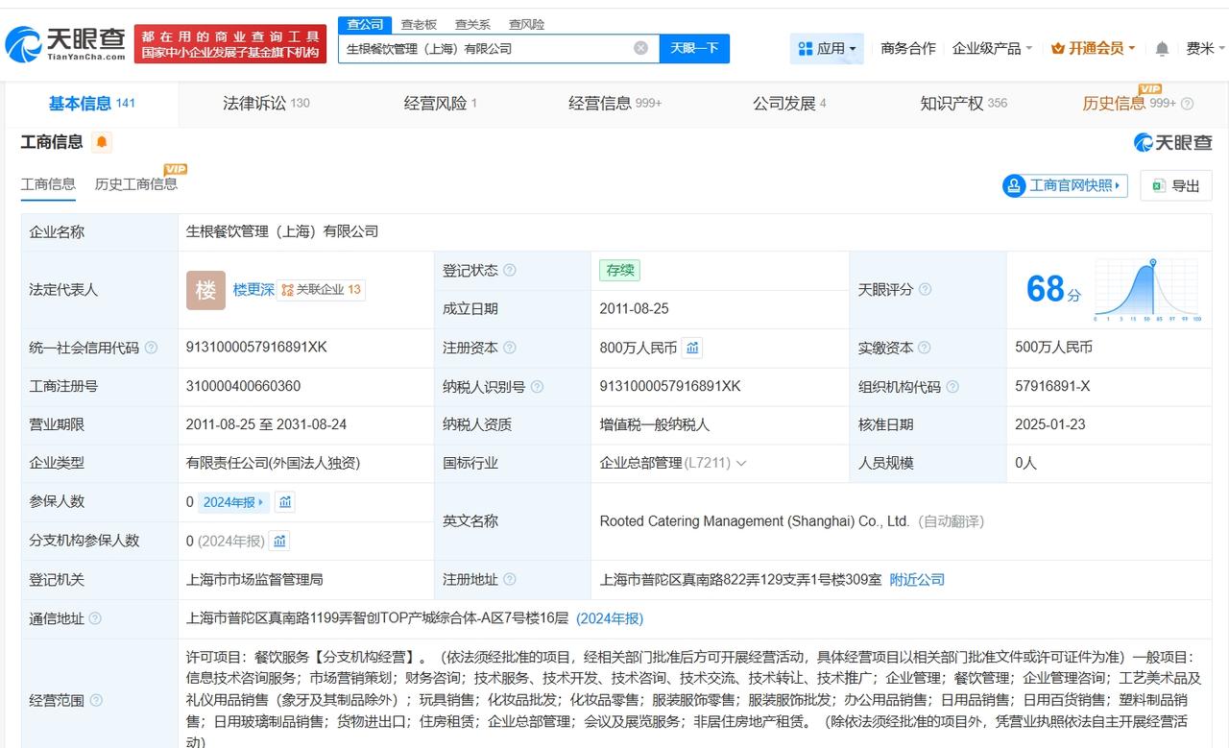This screenshot has height=748, width=1229.
Task: Open the 开通会员 membership dropdown
Action: 1095,47
